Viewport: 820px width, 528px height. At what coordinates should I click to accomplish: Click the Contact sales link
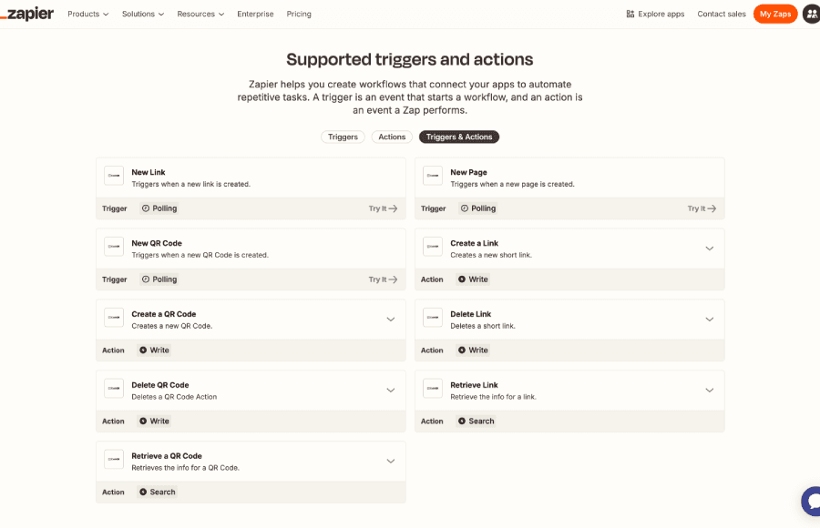tap(721, 14)
